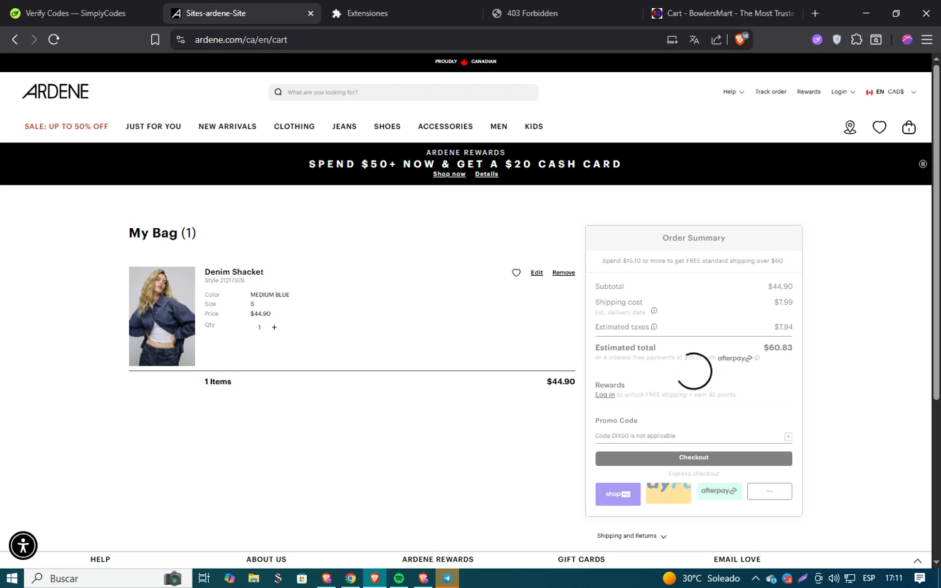The width and height of the screenshot is (941, 588).
Task: Collapse the footer using the up chevron
Action: [917, 560]
